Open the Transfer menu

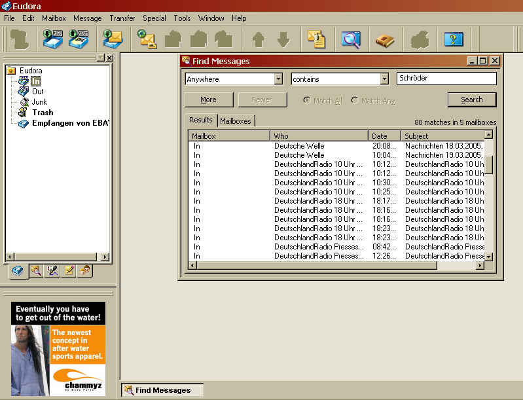122,18
